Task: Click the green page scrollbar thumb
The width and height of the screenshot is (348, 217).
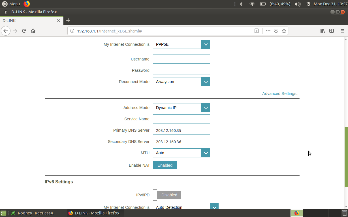Action: (x=346, y=157)
